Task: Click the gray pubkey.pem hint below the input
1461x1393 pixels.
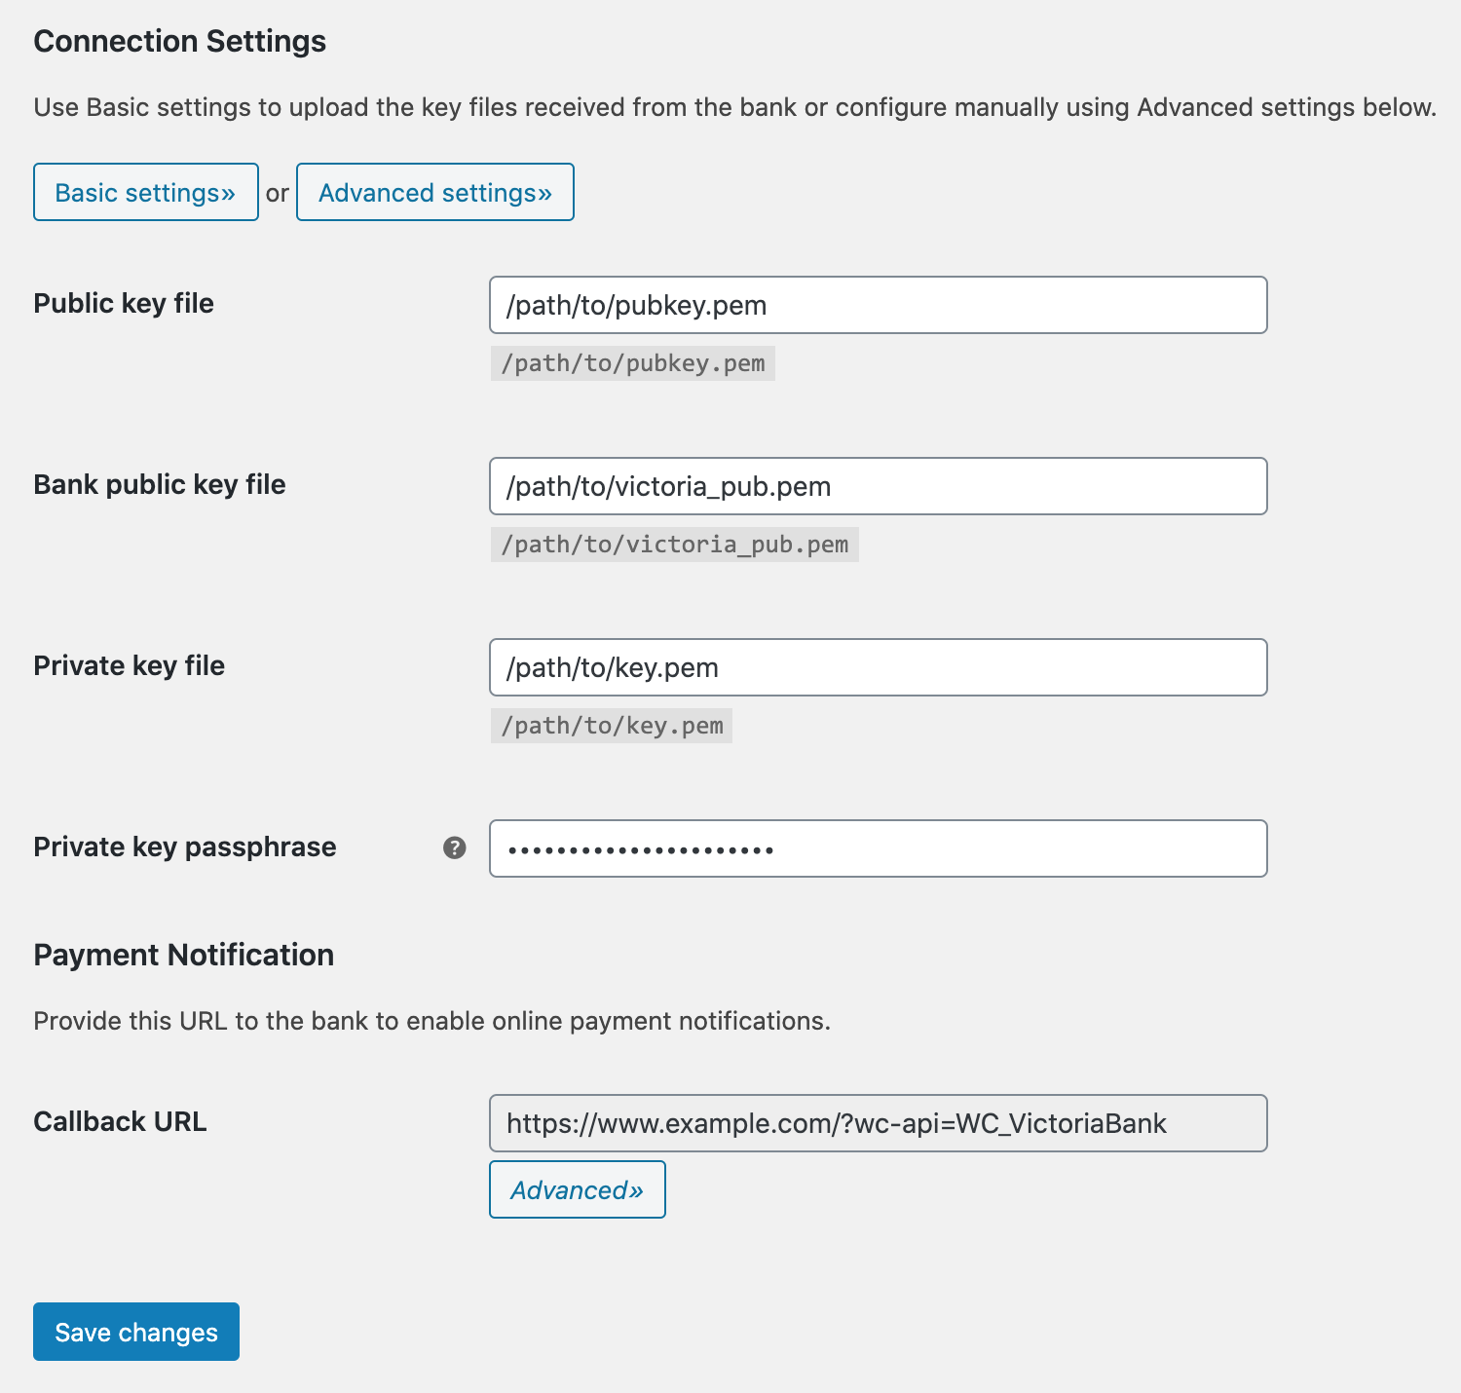Action: click(633, 363)
